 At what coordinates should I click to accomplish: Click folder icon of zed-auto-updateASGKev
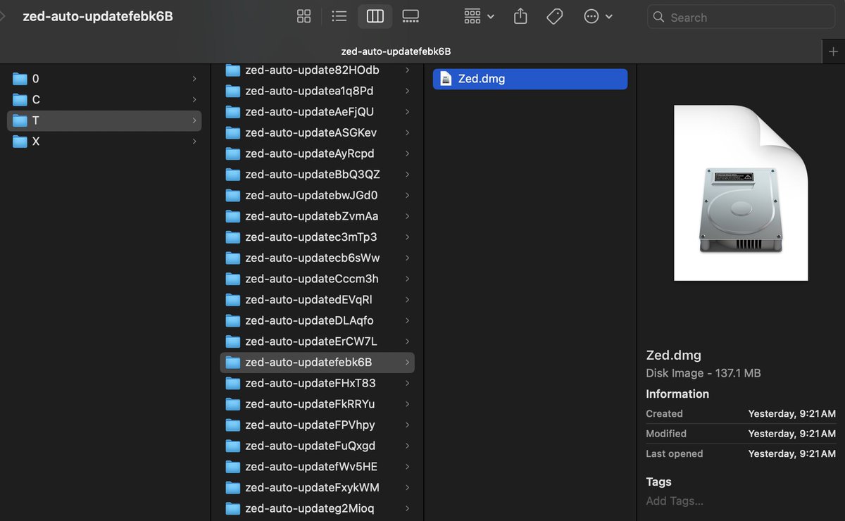click(x=233, y=132)
